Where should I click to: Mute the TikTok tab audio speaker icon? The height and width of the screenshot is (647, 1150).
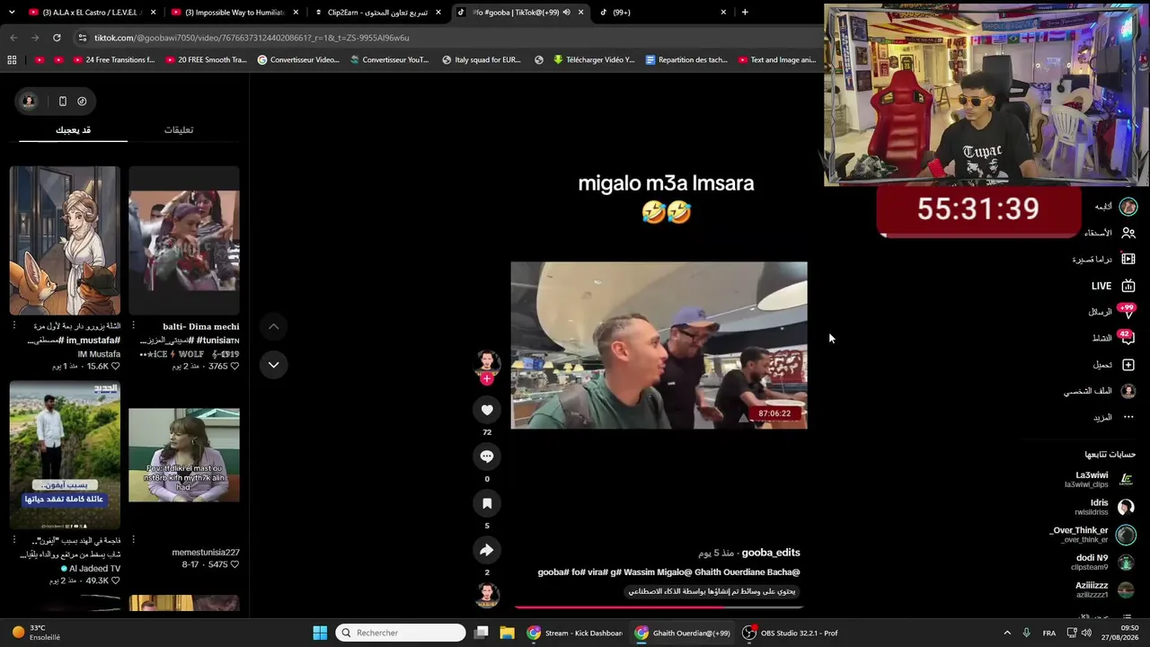tap(566, 13)
